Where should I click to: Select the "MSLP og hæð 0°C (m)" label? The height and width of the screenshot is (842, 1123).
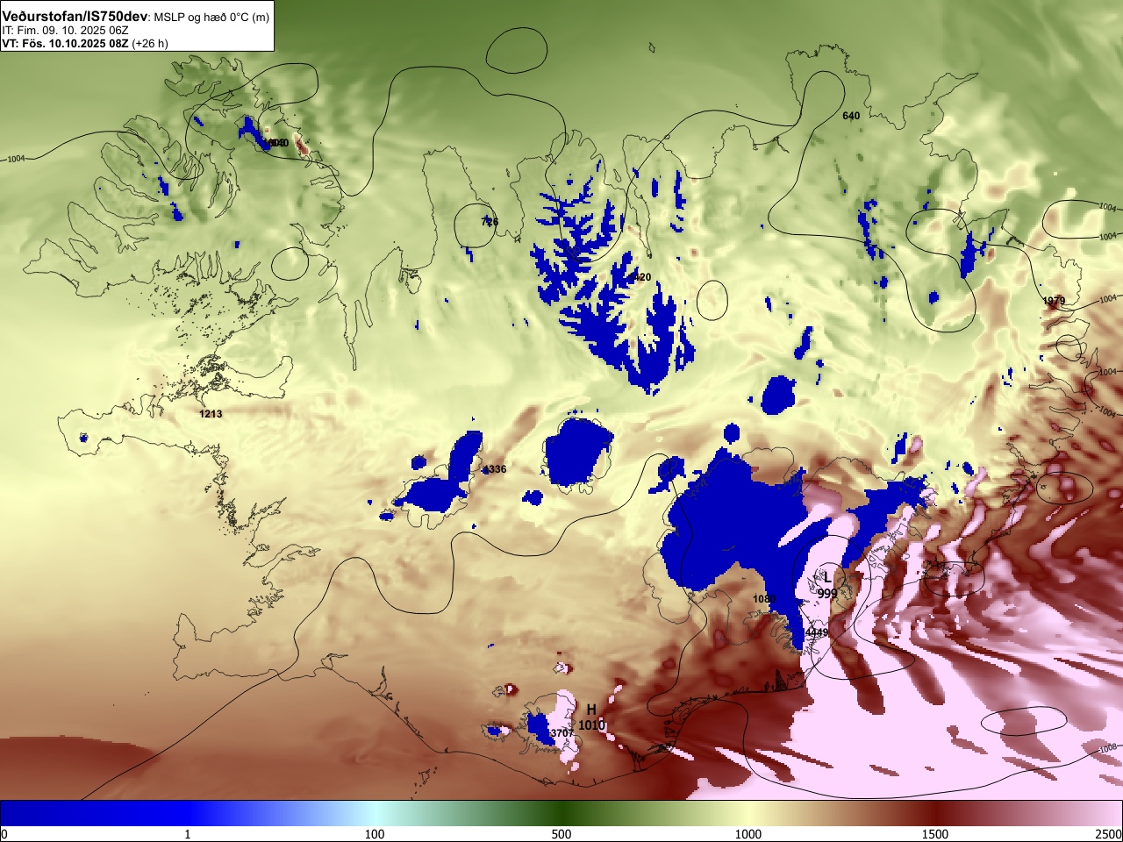[211, 18]
